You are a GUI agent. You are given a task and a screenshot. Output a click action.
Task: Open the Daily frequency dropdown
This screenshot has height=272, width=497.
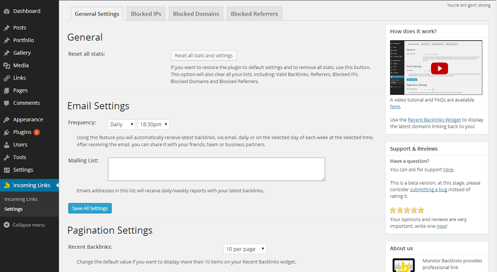pyautogui.click(x=121, y=124)
